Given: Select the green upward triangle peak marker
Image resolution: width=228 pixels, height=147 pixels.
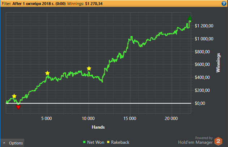Looking at the screenshot, I should pos(190,18).
